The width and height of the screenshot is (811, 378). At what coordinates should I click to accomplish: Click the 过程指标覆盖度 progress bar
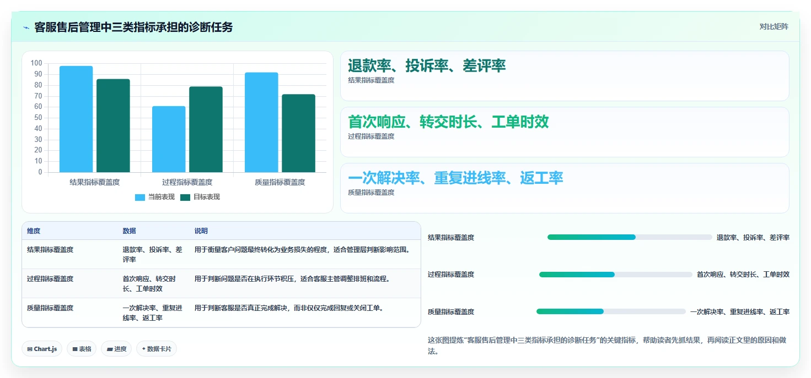616,275
